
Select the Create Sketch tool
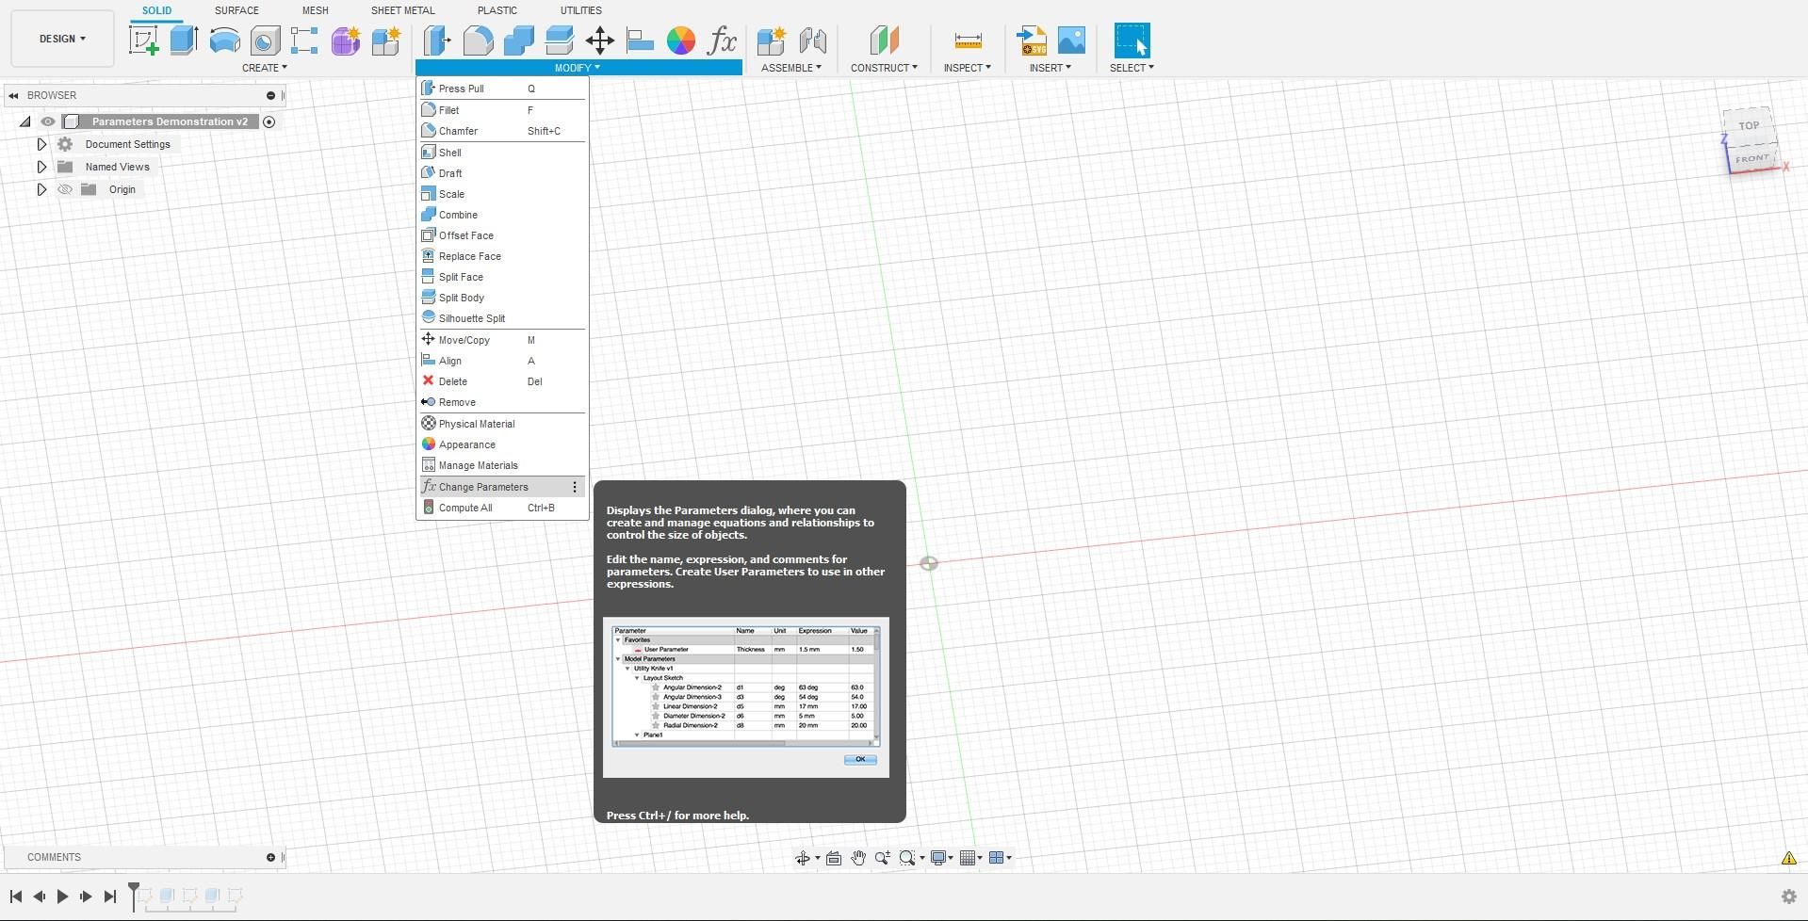(x=143, y=40)
